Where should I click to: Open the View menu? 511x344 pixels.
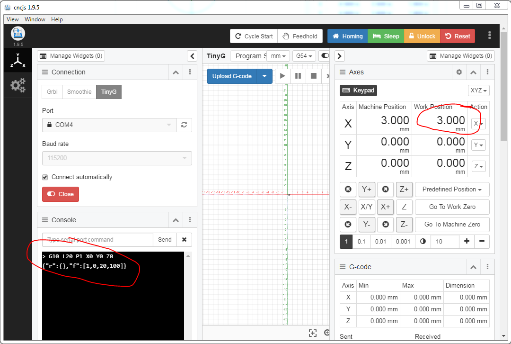click(12, 19)
